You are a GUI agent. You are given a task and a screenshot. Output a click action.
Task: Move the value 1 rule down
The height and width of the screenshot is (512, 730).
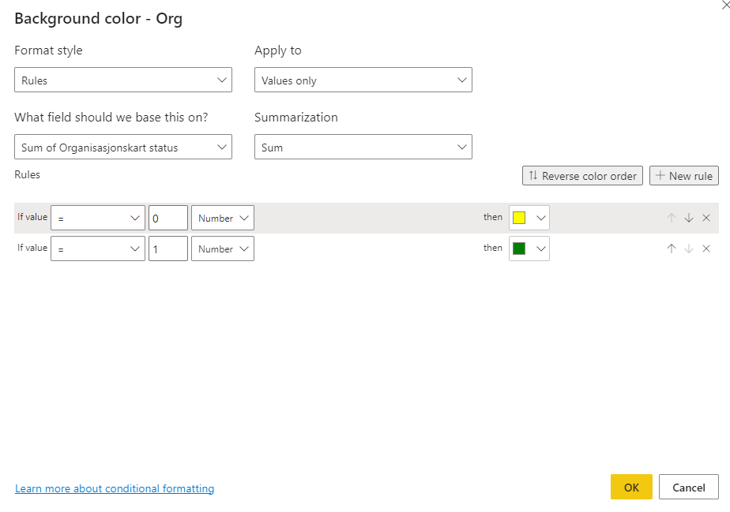[689, 249]
